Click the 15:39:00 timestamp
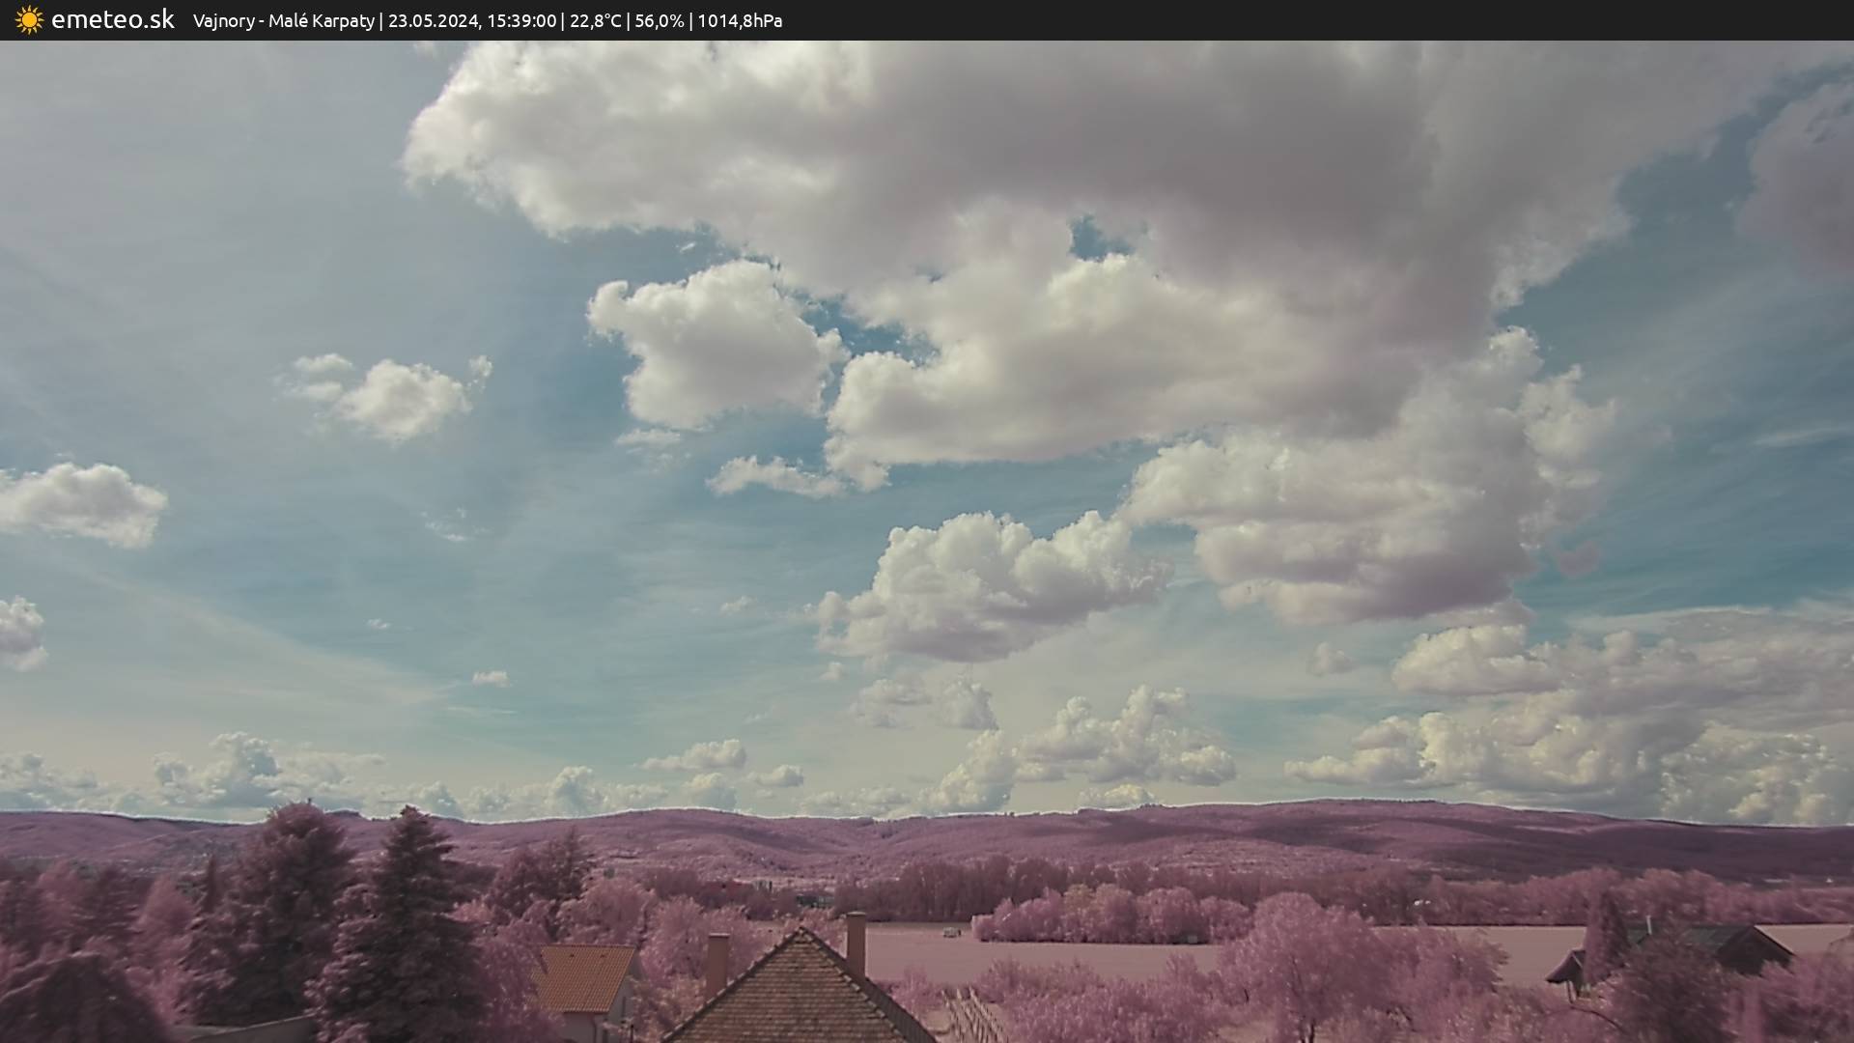Viewport: 1854px width, 1043px height. [x=521, y=20]
